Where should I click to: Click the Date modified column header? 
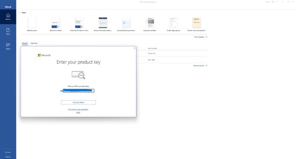click(152, 48)
